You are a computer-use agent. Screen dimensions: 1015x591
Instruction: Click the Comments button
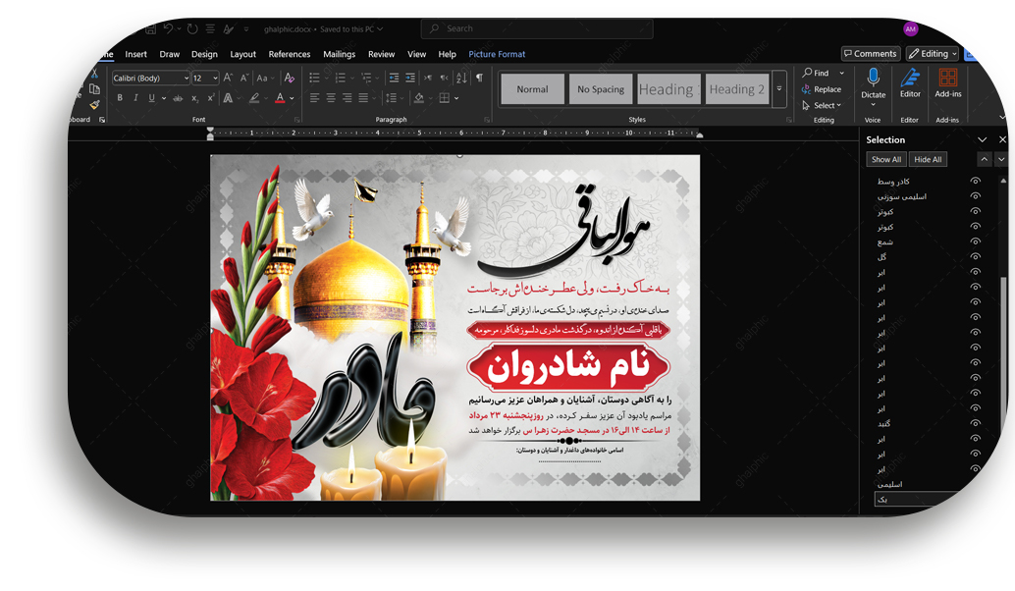(870, 54)
